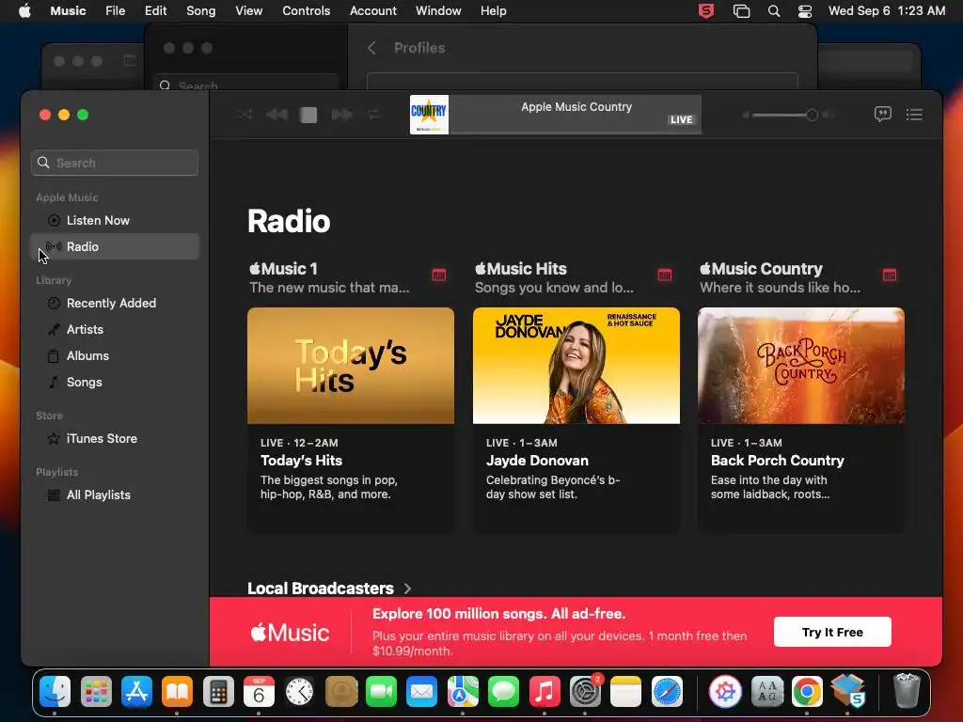Click the fast-forward next track button

click(x=341, y=115)
